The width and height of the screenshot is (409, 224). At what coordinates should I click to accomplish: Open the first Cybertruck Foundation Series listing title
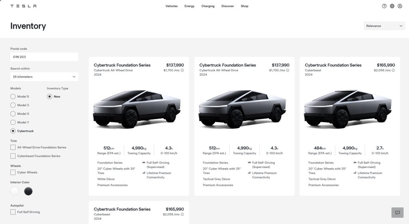[x=122, y=65]
